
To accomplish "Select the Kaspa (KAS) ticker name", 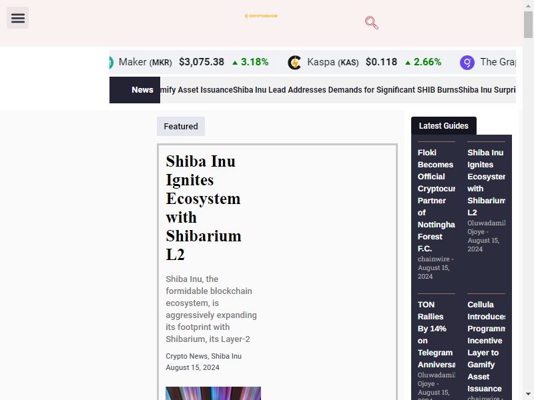I will (332, 62).
